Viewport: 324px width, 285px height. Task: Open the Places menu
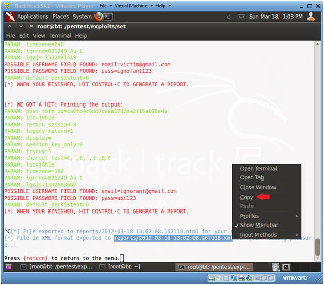coord(60,17)
